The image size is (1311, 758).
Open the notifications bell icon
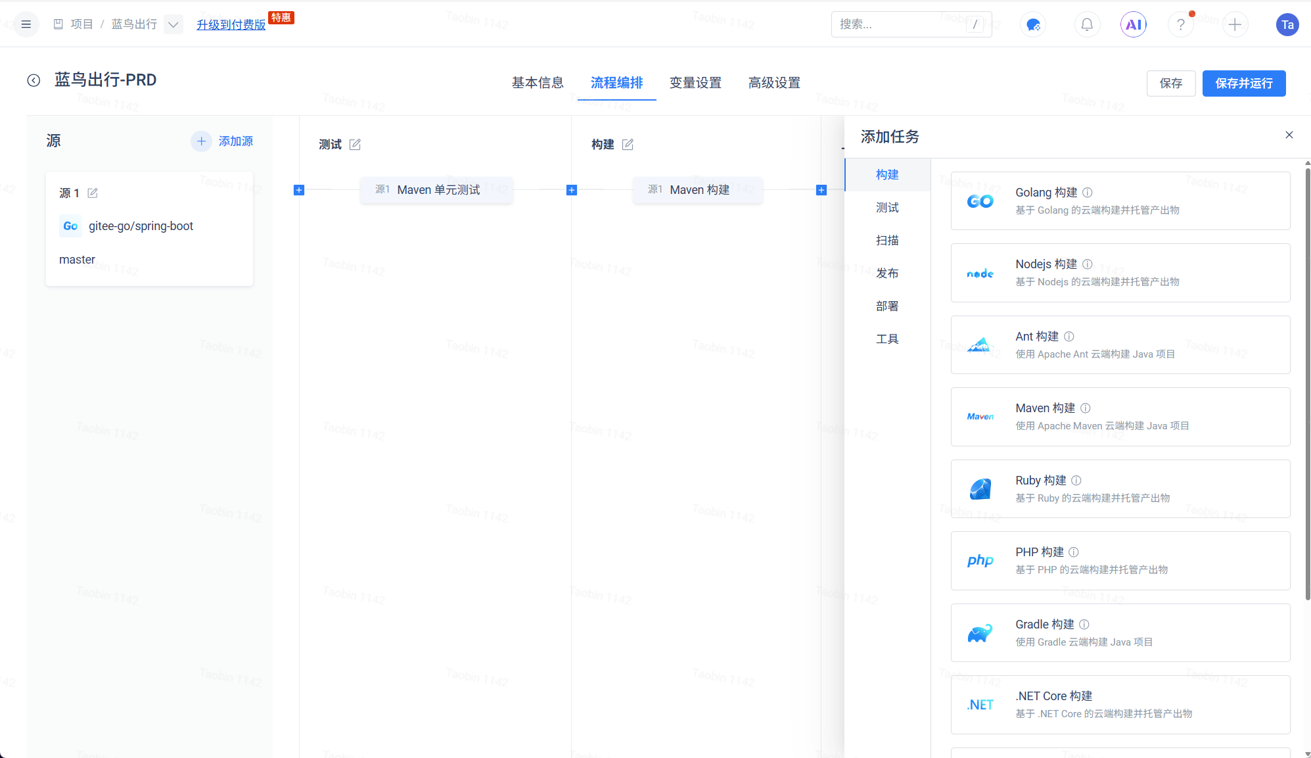click(1087, 24)
